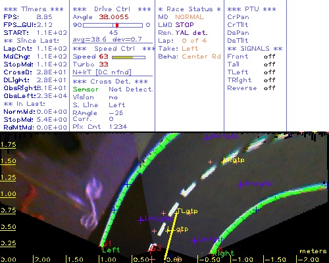Click the Reverse signal off status
Viewport: 329px width, 263px height.
tap(269, 88)
